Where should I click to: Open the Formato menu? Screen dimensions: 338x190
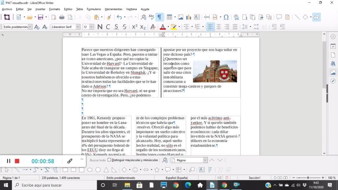tap(54, 9)
